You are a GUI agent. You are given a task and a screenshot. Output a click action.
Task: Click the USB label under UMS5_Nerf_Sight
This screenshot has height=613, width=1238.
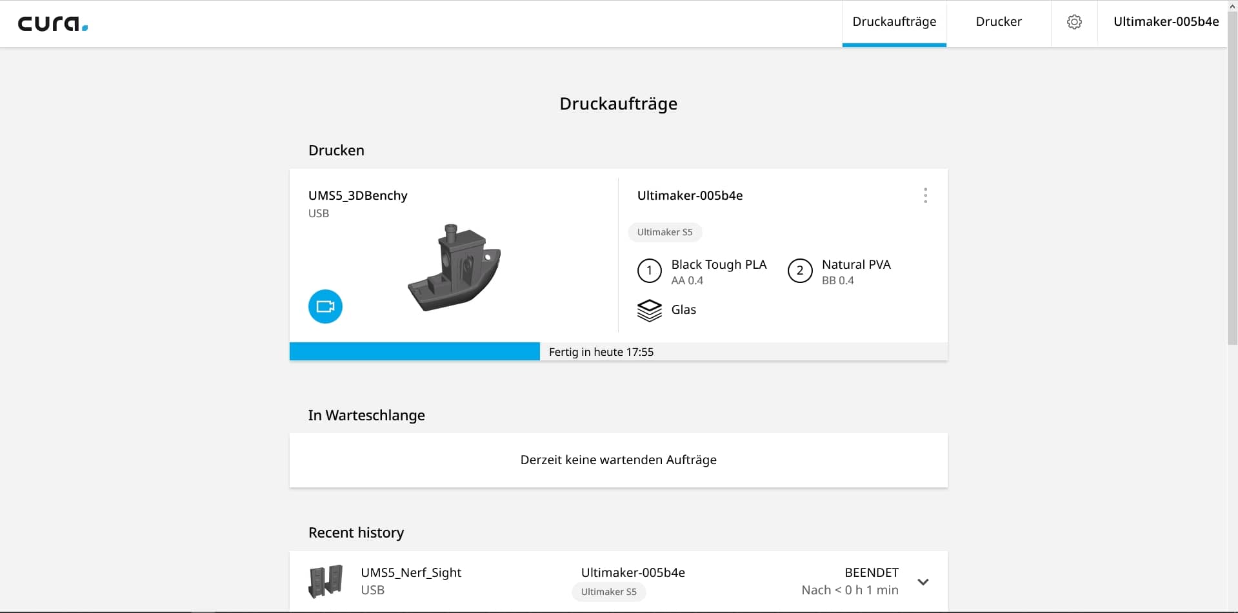tap(373, 590)
